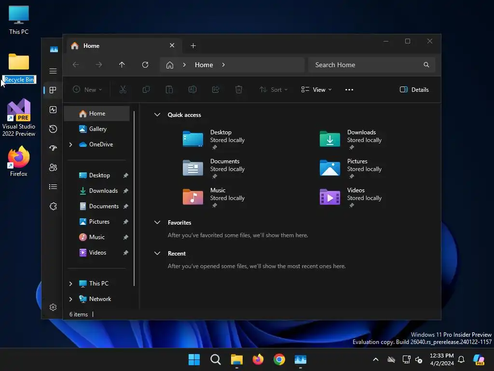Image resolution: width=494 pixels, height=371 pixels.
Task: Close the Home tab
Action: 172,45
